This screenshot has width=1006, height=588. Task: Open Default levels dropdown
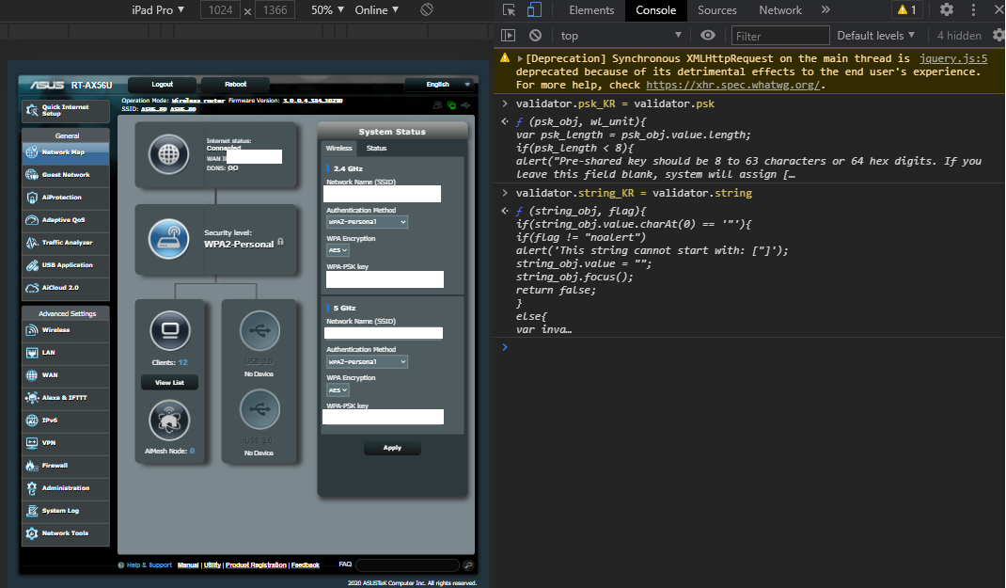875,36
